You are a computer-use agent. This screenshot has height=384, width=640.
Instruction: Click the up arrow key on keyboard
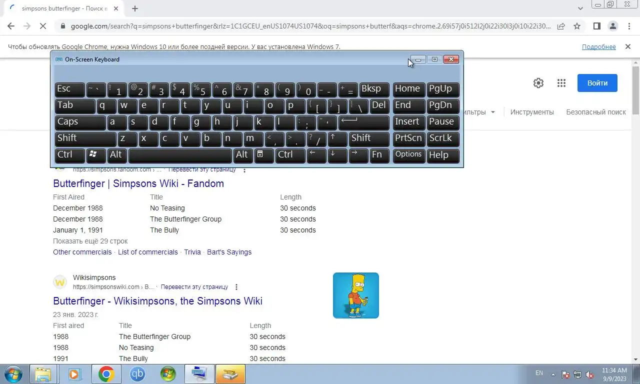338,138
